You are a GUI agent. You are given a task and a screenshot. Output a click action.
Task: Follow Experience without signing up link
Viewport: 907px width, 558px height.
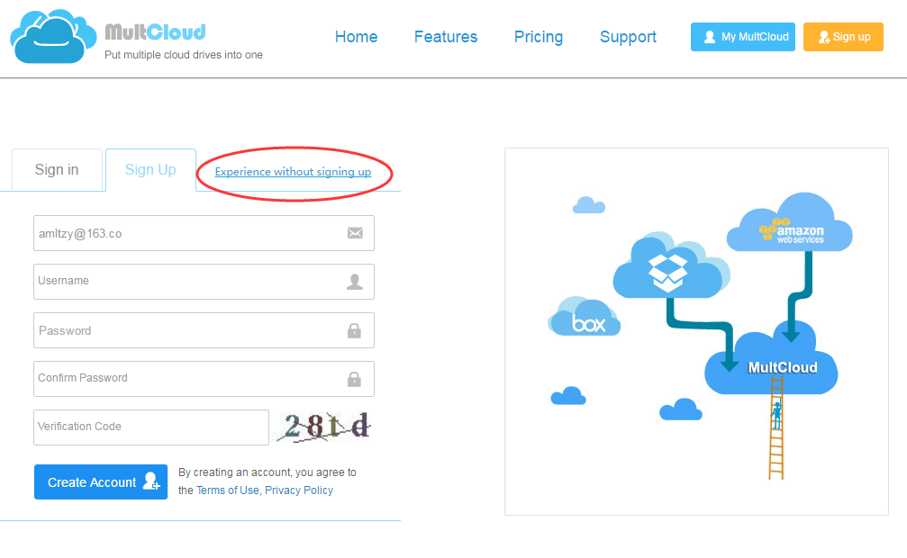tap(294, 172)
